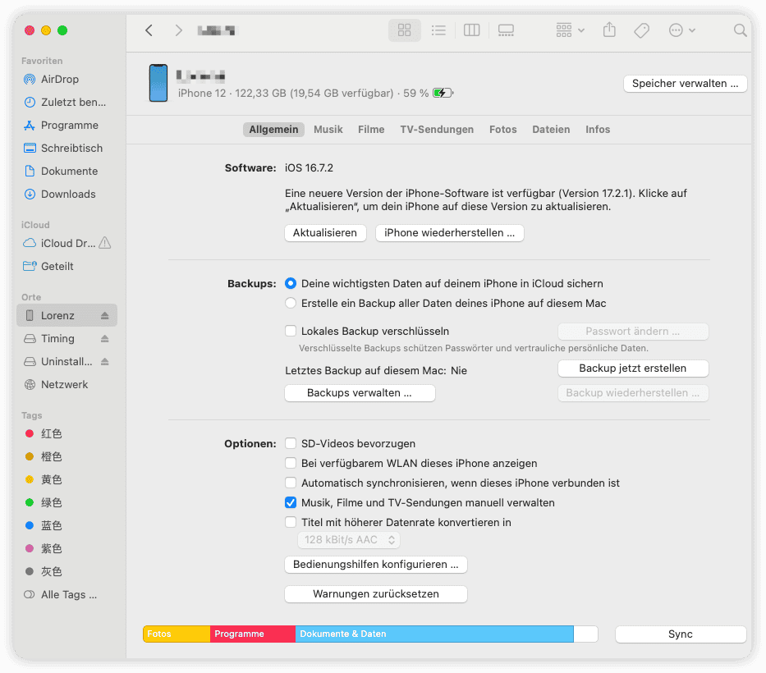Click the Tags toolbar icon

click(x=641, y=30)
